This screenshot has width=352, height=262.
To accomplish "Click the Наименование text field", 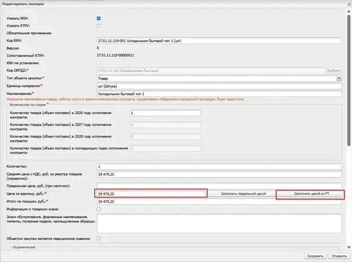I will (x=219, y=94).
